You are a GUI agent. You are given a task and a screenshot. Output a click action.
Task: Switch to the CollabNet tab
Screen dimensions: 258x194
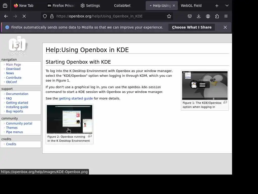122,6
